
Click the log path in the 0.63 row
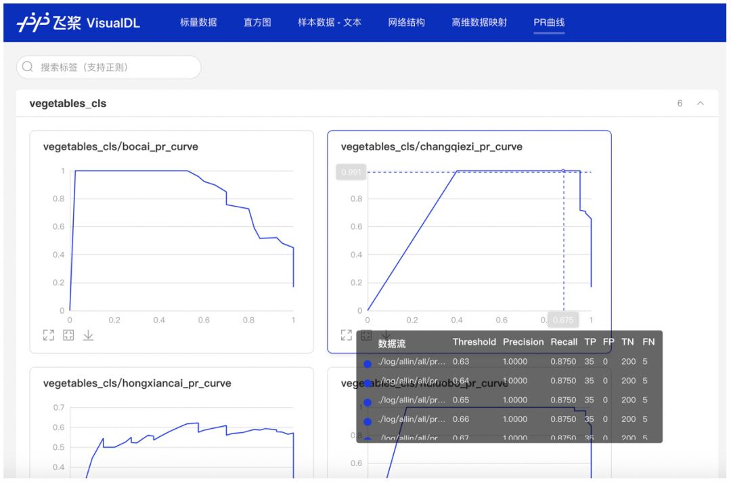point(412,362)
